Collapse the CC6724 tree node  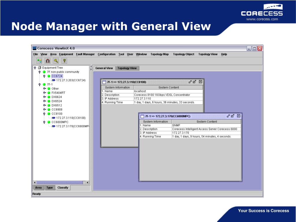point(44,76)
